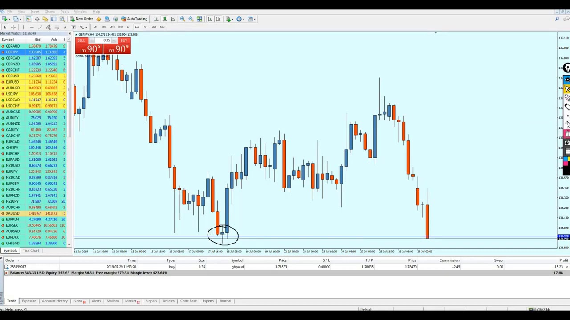Switch chart to line chart style

173,19
